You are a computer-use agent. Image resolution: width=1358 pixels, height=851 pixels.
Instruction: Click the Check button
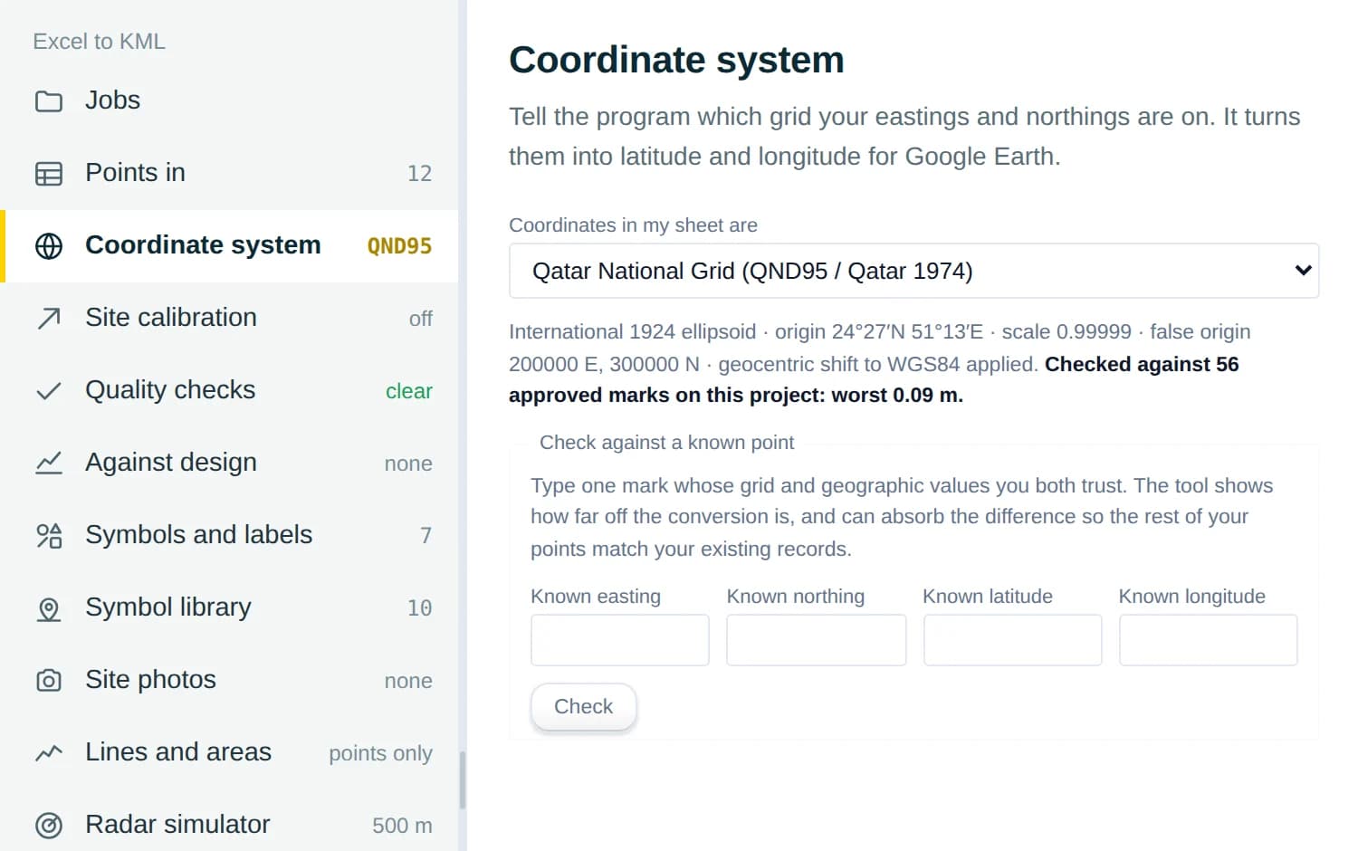pyautogui.click(x=583, y=706)
